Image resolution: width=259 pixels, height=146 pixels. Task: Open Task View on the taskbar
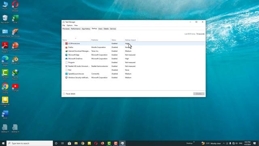[63, 143]
